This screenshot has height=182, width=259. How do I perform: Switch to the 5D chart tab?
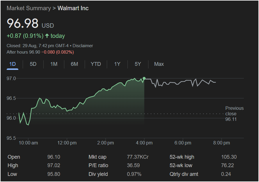[33, 64]
